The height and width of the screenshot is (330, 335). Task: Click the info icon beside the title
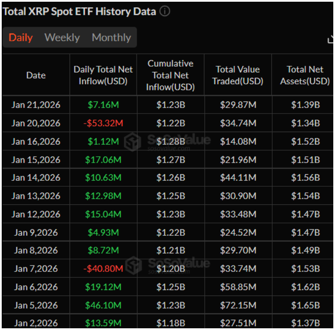tap(165, 12)
